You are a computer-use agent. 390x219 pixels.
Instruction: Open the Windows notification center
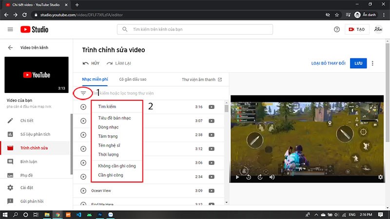(381, 215)
